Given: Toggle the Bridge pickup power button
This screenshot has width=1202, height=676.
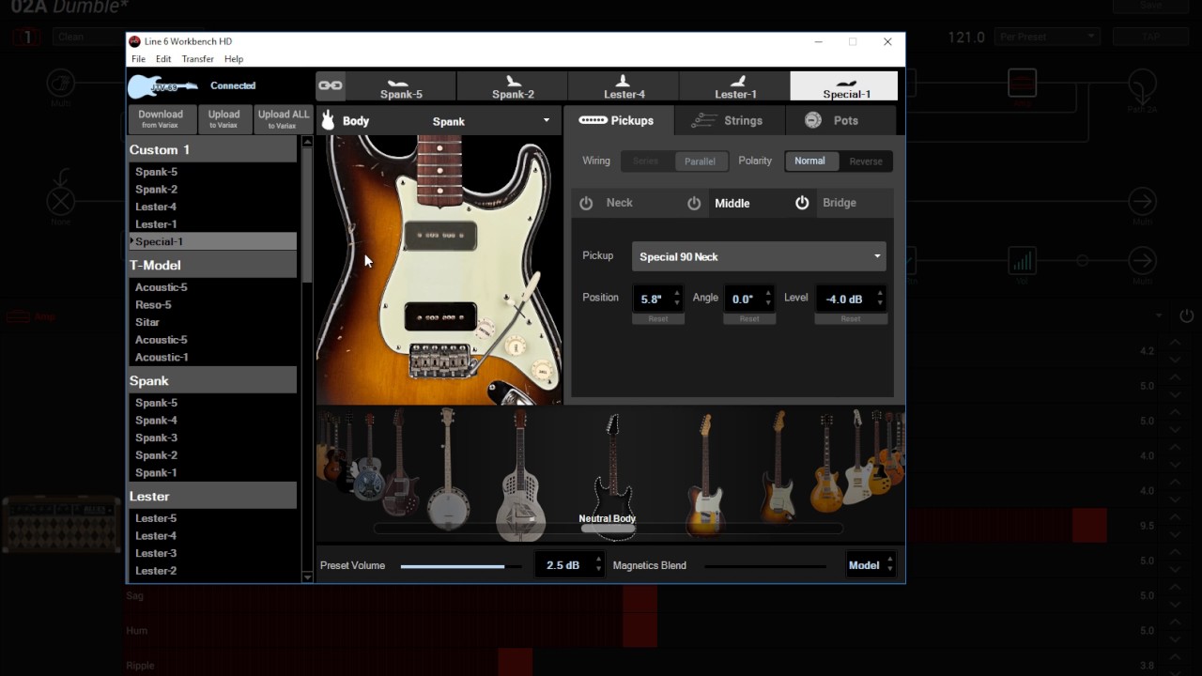Looking at the screenshot, I should (802, 203).
